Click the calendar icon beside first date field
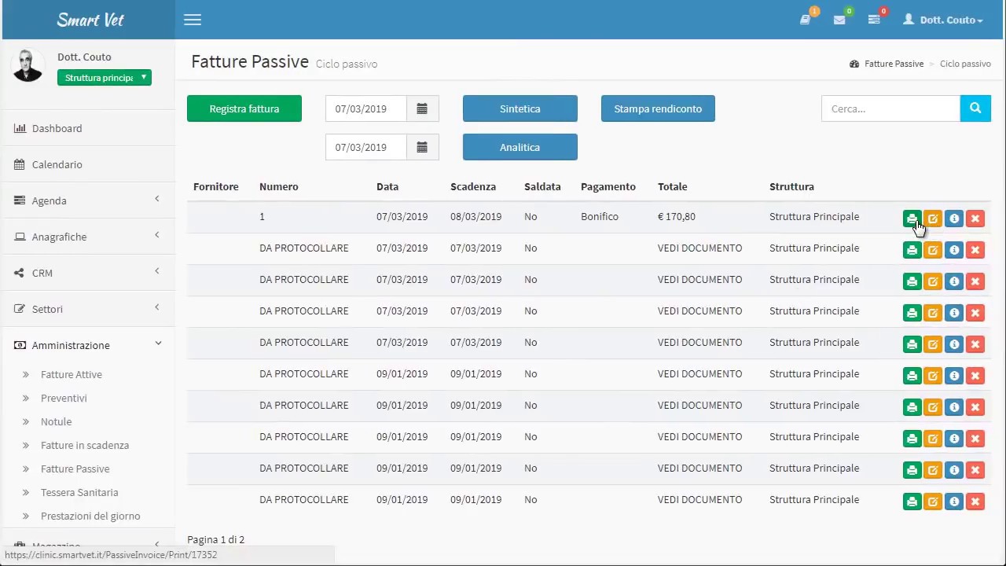The height and width of the screenshot is (566, 1006). tap(422, 108)
